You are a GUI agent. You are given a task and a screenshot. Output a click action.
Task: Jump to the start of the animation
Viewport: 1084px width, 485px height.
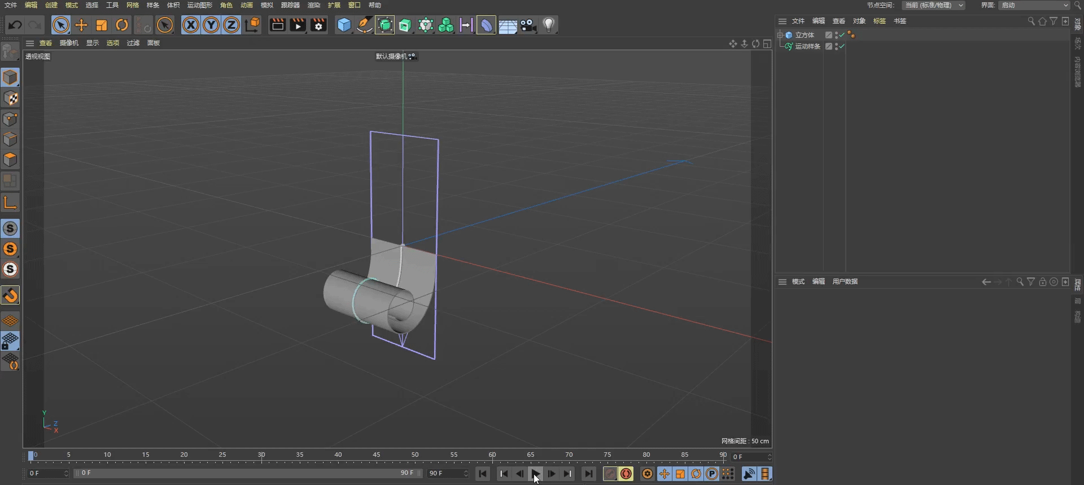483,474
